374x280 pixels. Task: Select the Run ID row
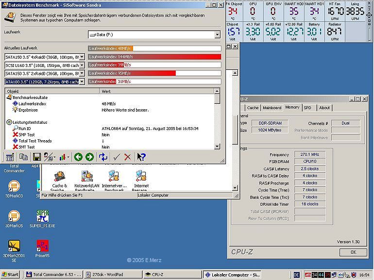pyautogui.click(x=109, y=129)
